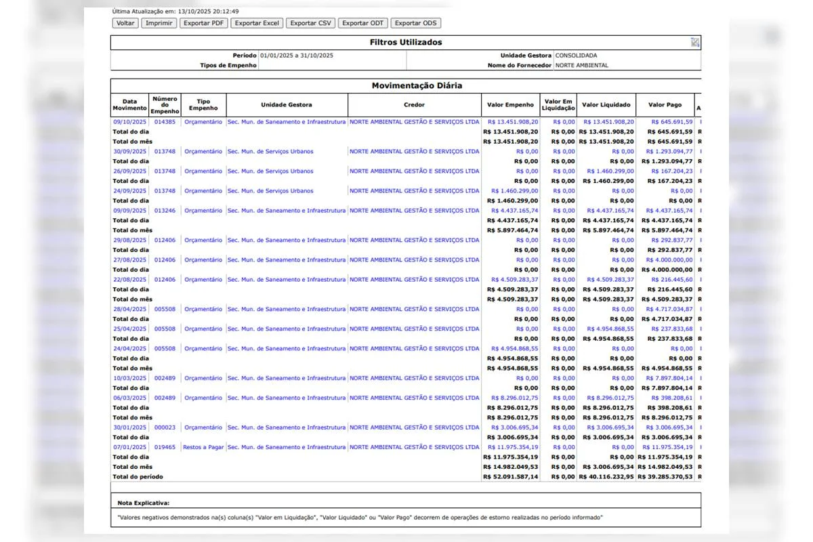This screenshot has height=542, width=813.
Task: Click empenho number 000023 link
Action: click(165, 428)
